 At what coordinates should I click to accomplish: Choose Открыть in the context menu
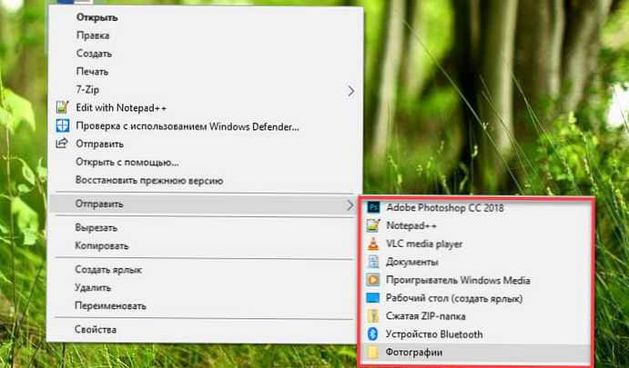[x=97, y=17]
